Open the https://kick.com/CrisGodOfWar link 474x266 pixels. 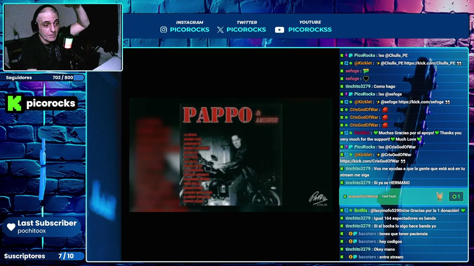pos(370,161)
